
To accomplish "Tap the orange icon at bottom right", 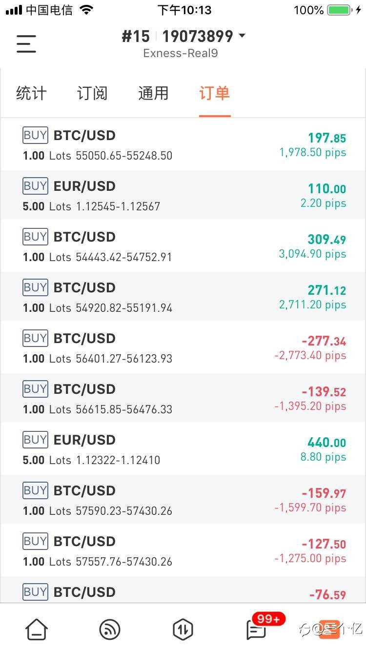I will coord(329,629).
